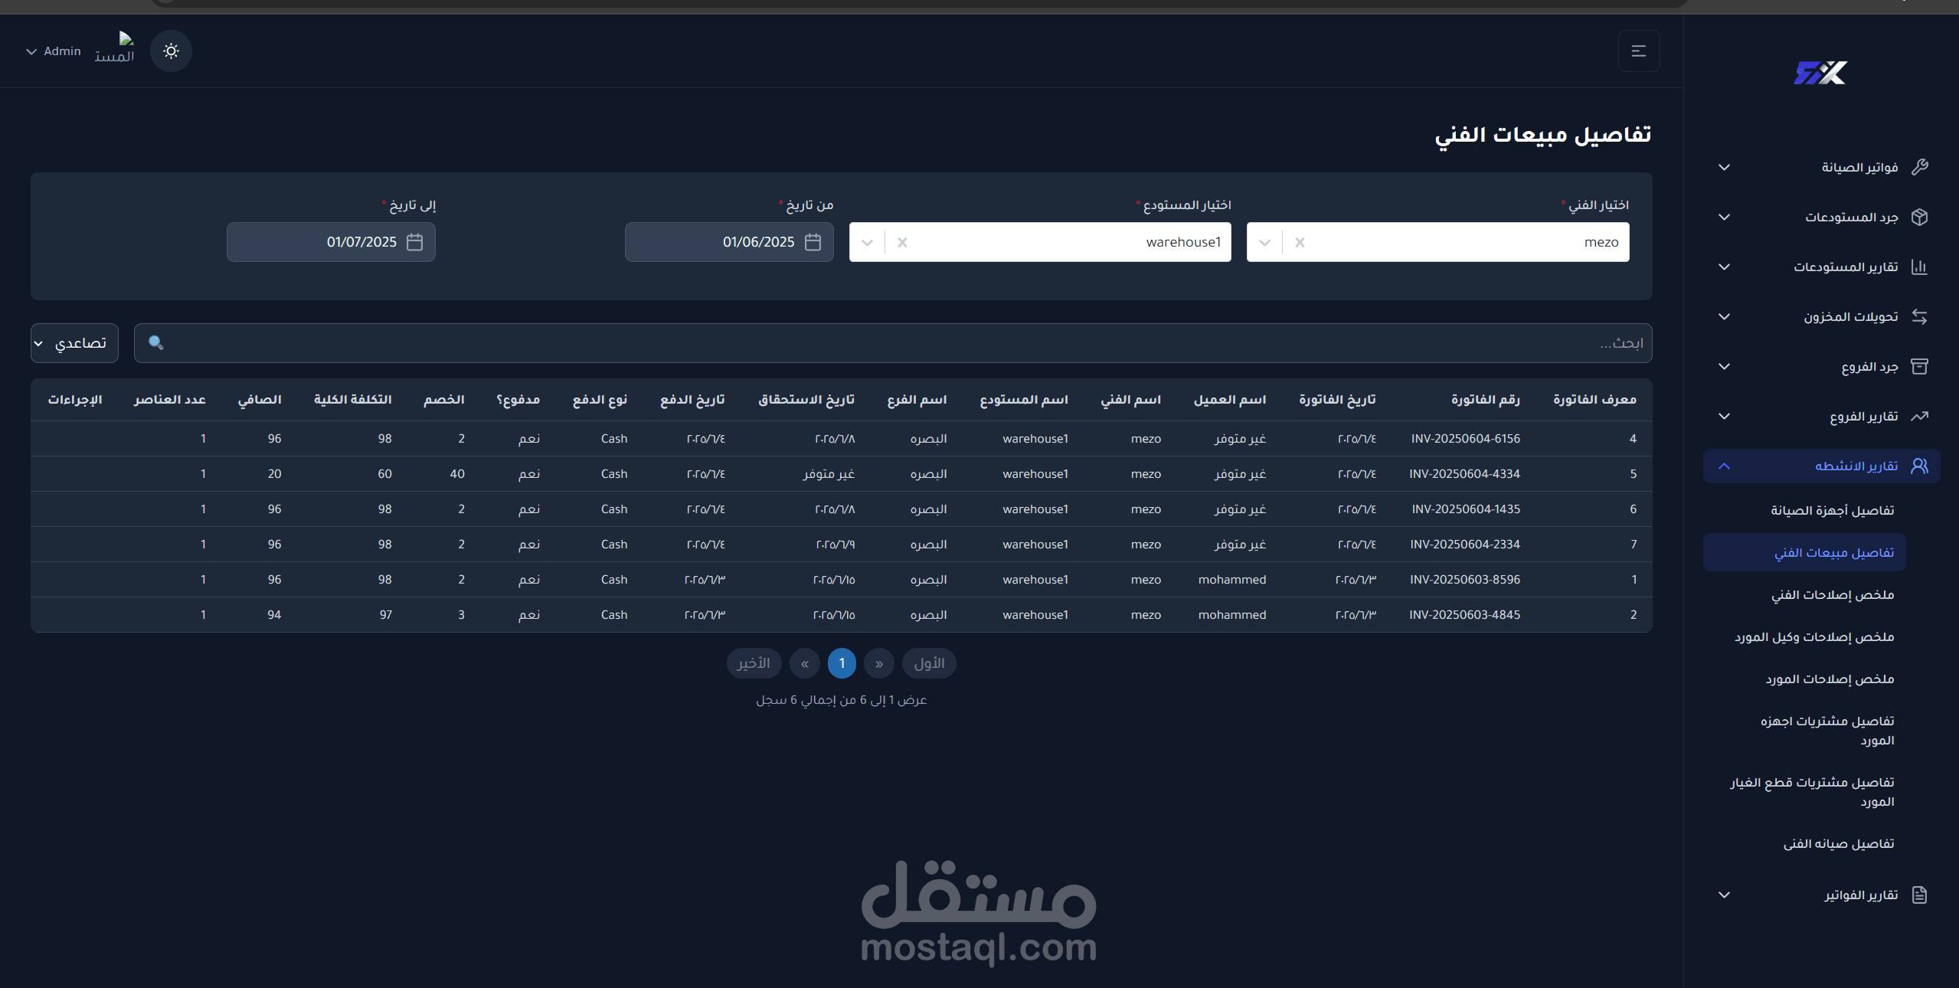Collapse the تقارير الانشطه menu chevron
This screenshot has width=1959, height=988.
[x=1724, y=466]
